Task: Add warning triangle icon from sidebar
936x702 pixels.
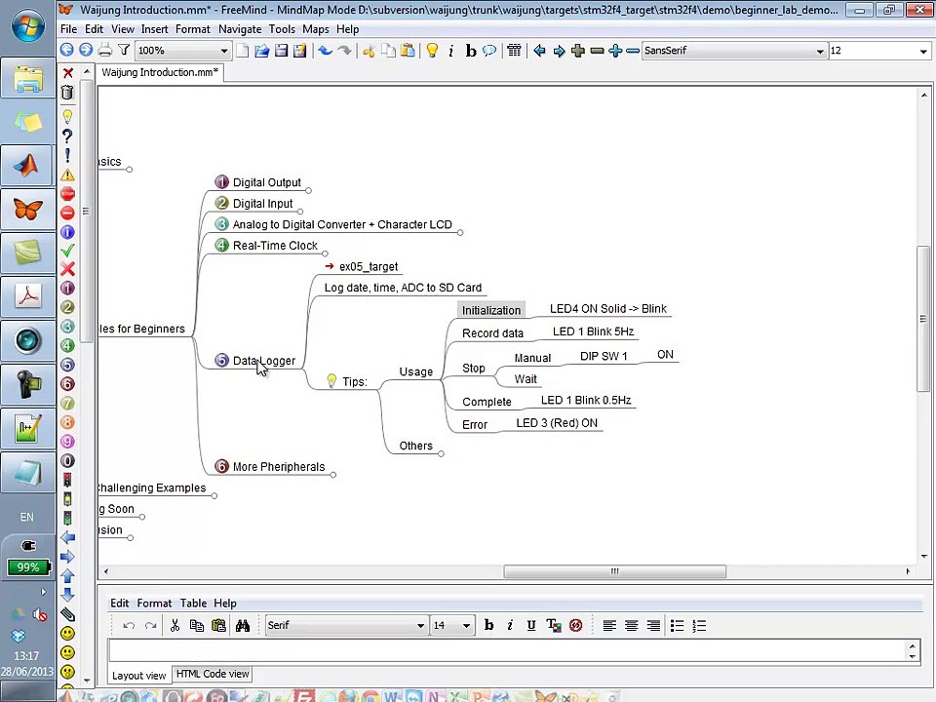Action: [67, 175]
